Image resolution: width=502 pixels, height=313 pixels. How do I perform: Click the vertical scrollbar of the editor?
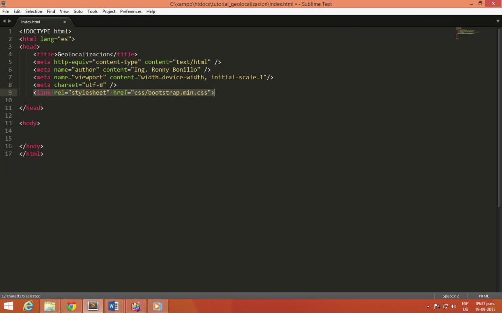point(499,117)
